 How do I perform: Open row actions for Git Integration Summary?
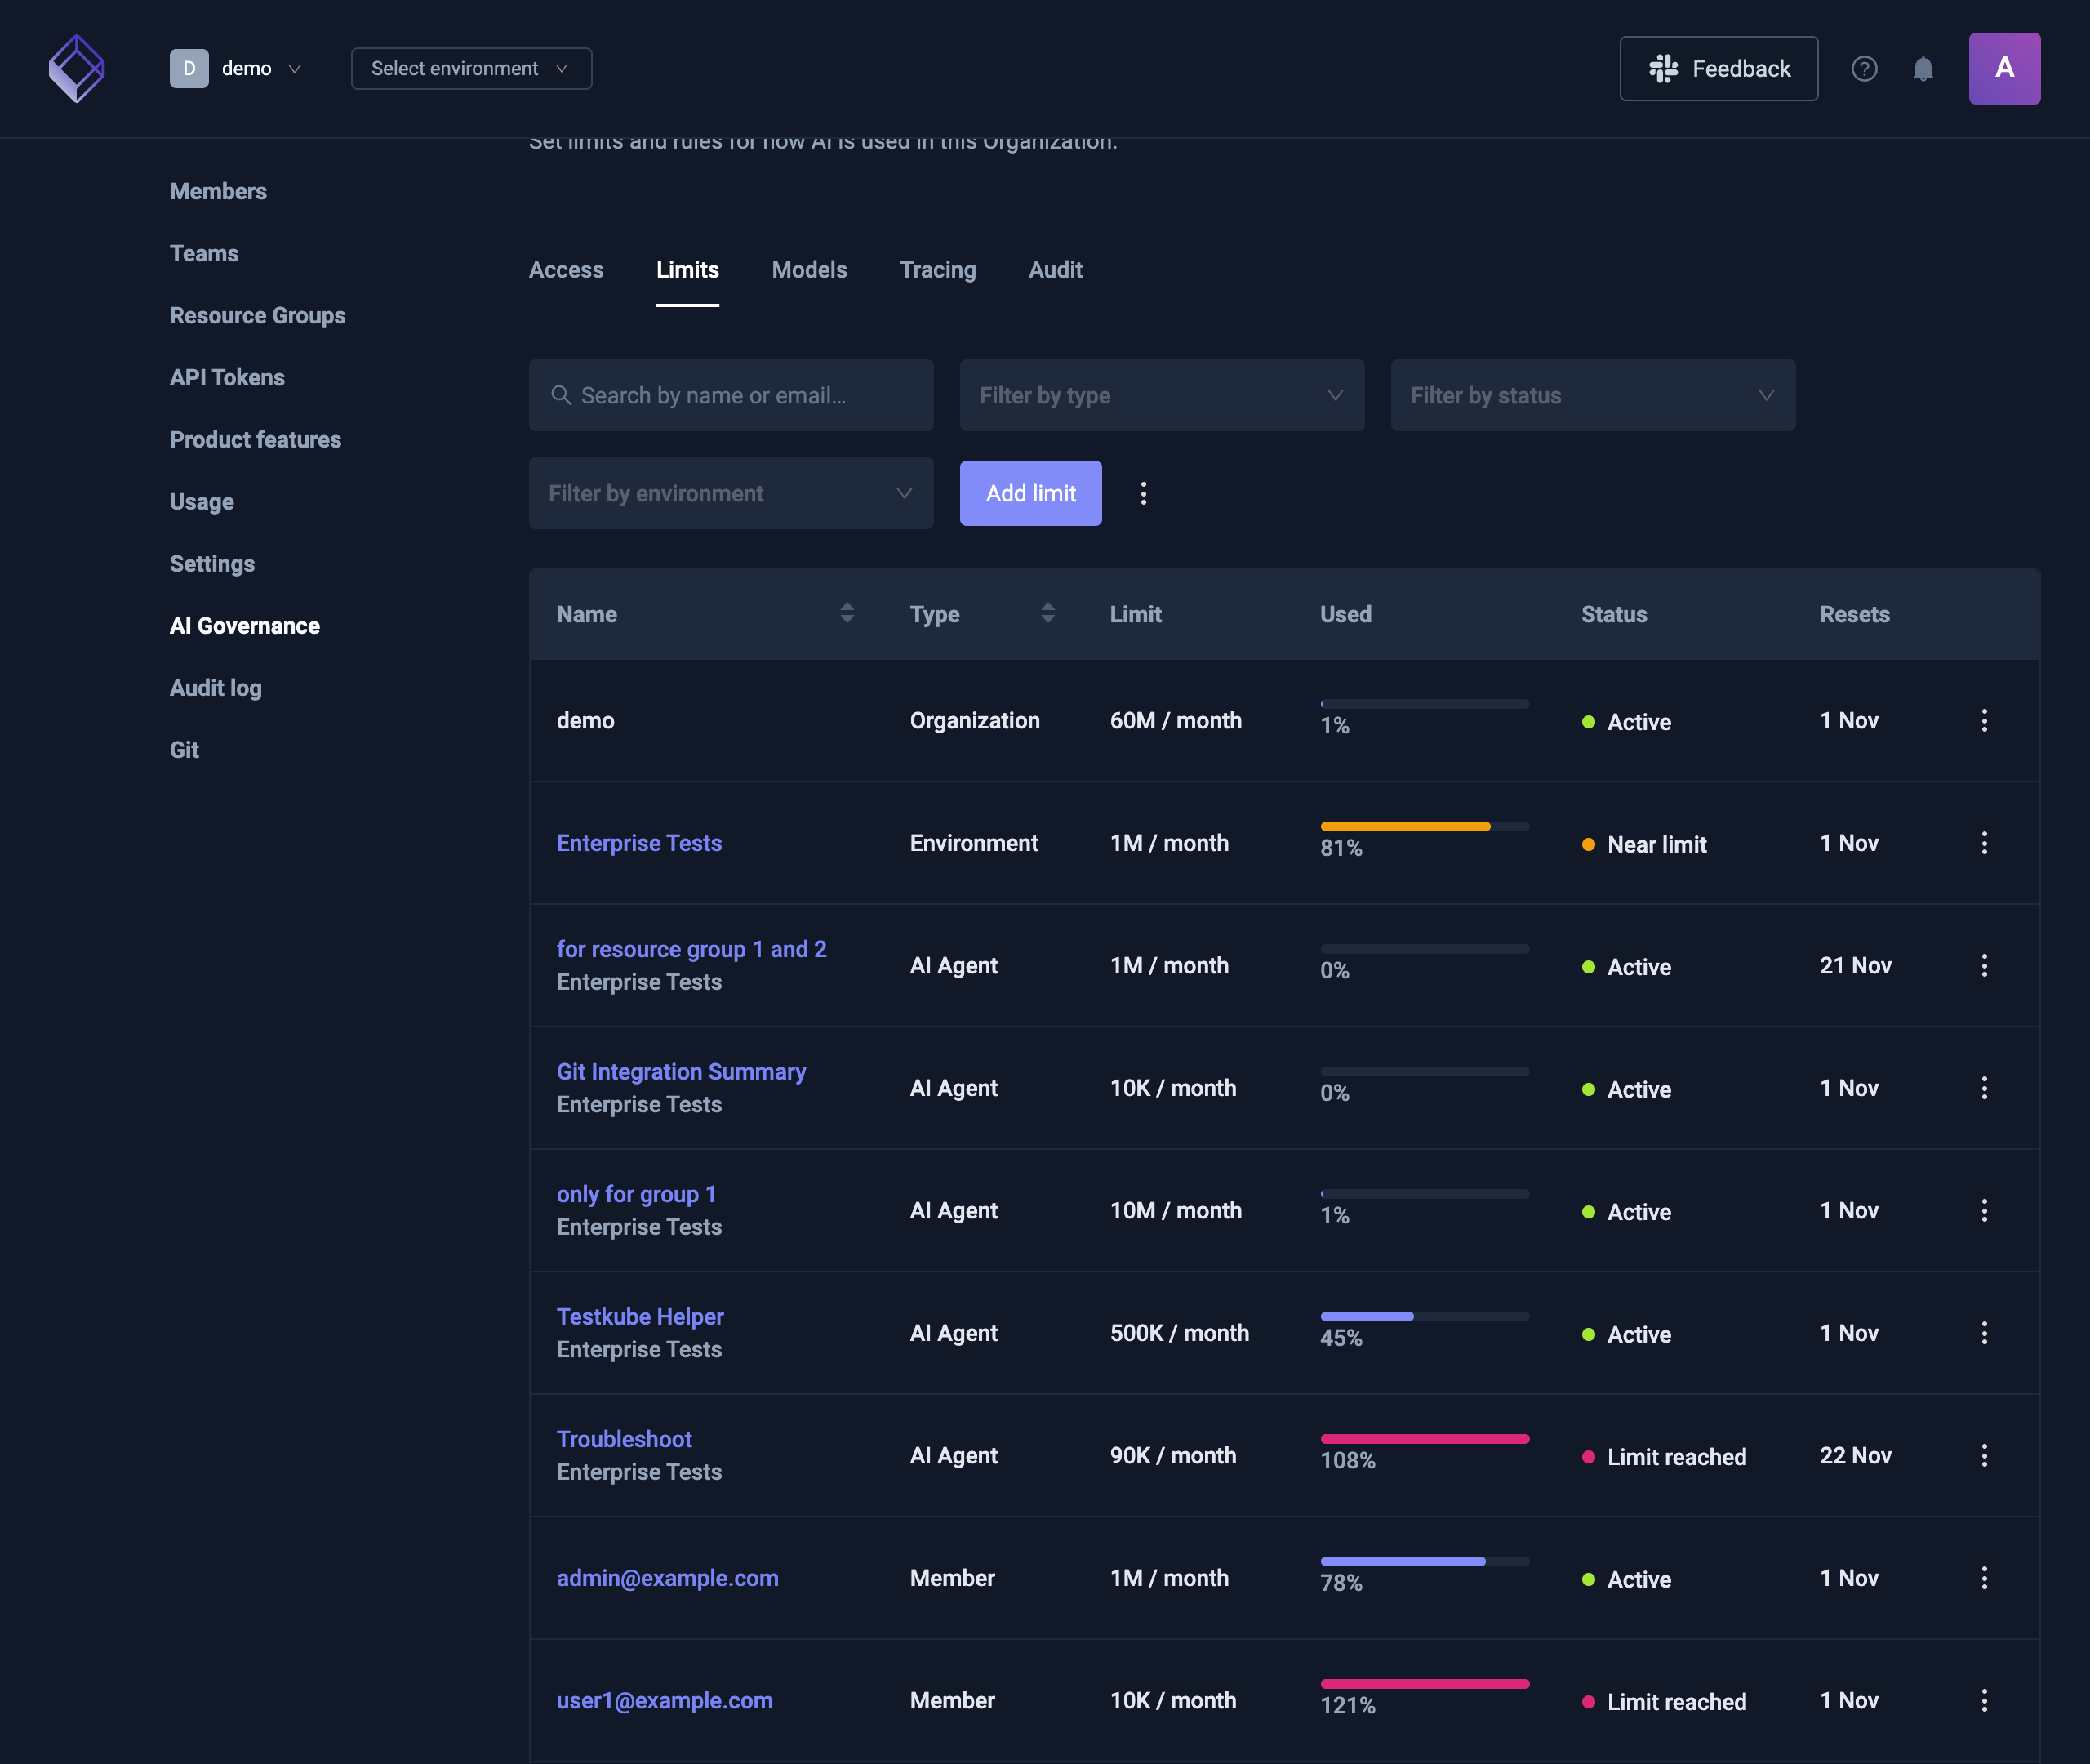coord(1984,1088)
